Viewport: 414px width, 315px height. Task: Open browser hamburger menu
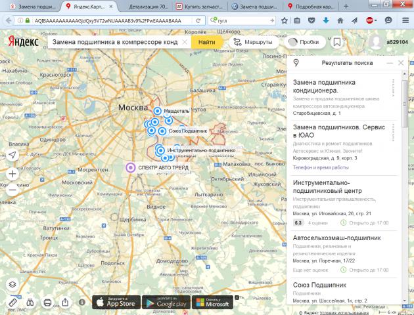(x=405, y=20)
